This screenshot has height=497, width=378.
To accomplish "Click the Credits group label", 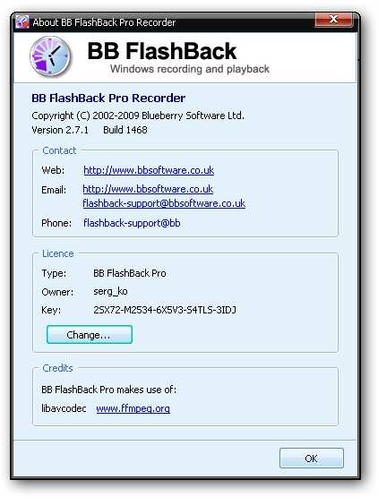I will coord(57,368).
